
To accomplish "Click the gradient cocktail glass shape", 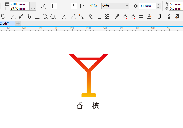I will (x=89, y=75).
